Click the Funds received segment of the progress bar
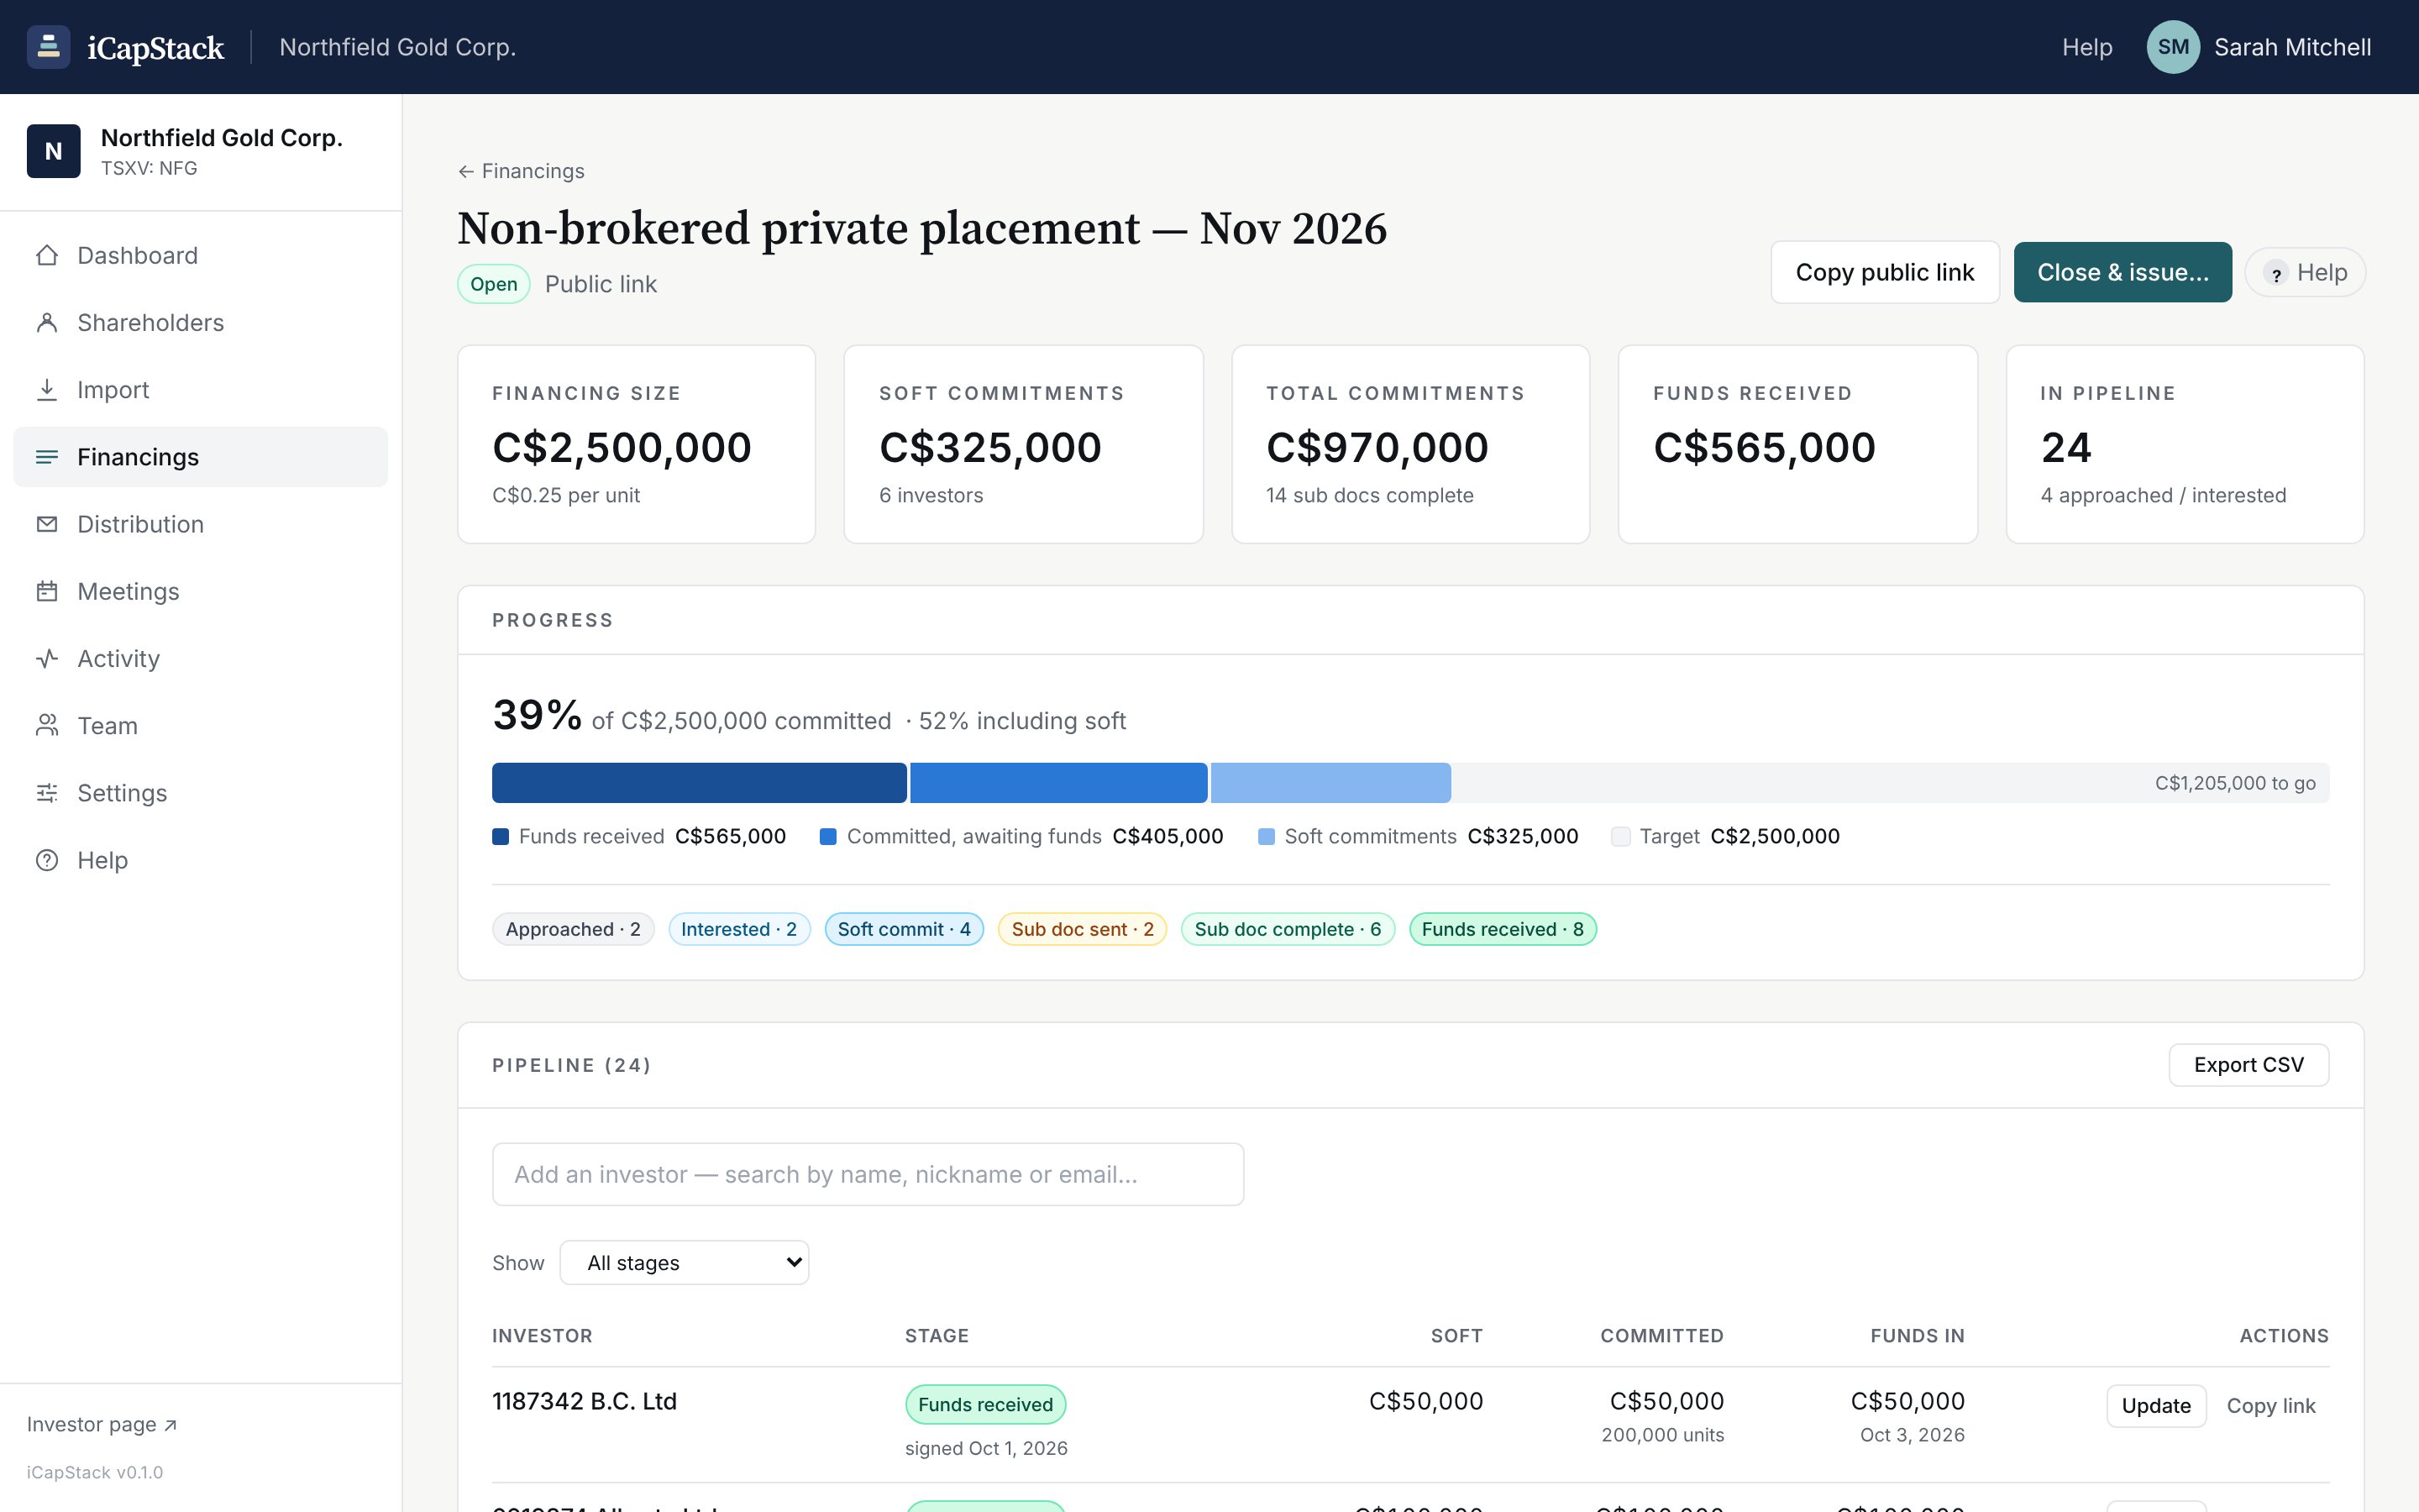This screenshot has height=1512, width=2419. [x=700, y=783]
